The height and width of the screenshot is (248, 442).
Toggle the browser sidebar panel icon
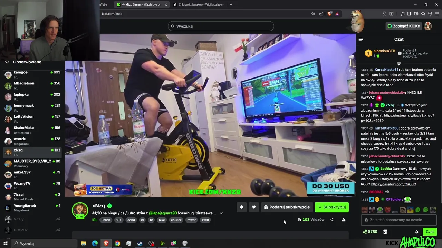(409, 14)
